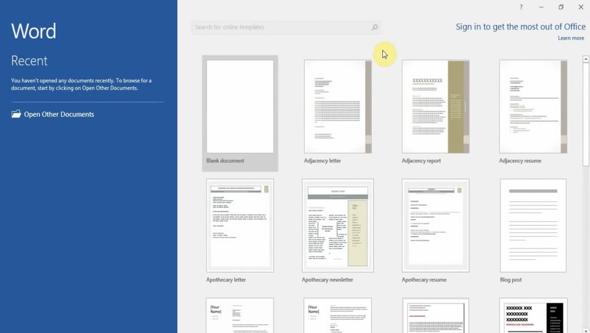590x333 pixels.
Task: Click the Search for online templates field
Action: click(x=286, y=27)
